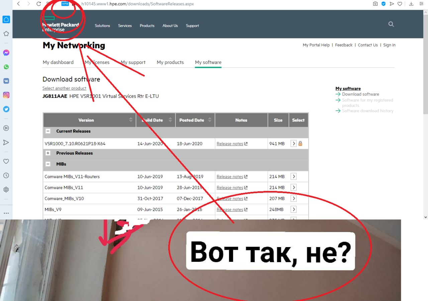Image resolution: width=428 pixels, height=301 pixels.
Task: Sort the table by Posted Date arrows
Action: pyautogui.click(x=210, y=120)
